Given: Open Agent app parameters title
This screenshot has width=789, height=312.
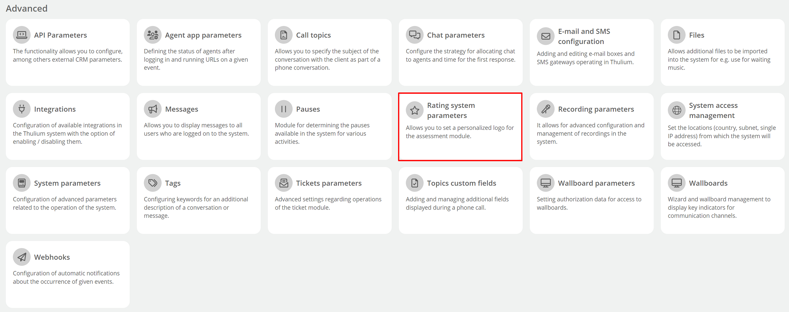Looking at the screenshot, I should 203,35.
